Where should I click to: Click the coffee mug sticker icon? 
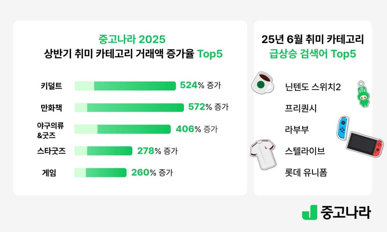[x=262, y=83]
